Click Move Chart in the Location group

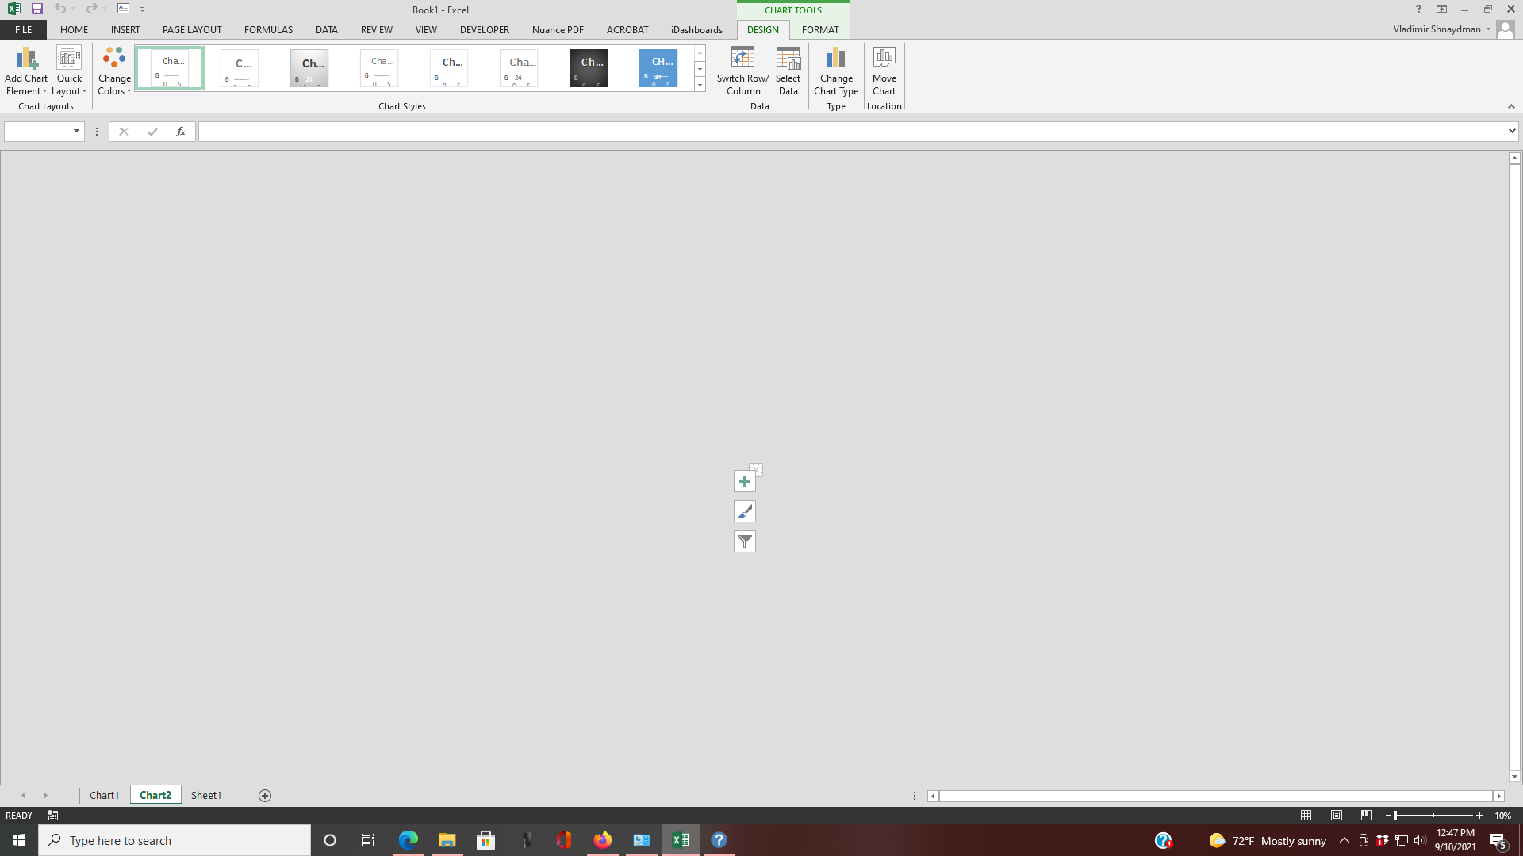(884, 71)
